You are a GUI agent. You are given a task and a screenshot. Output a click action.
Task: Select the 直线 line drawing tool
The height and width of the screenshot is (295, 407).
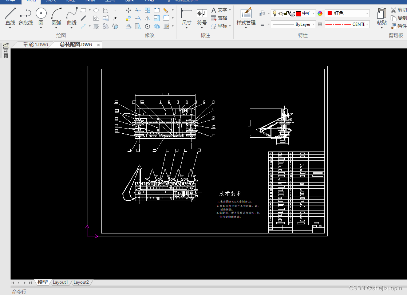tap(10, 16)
